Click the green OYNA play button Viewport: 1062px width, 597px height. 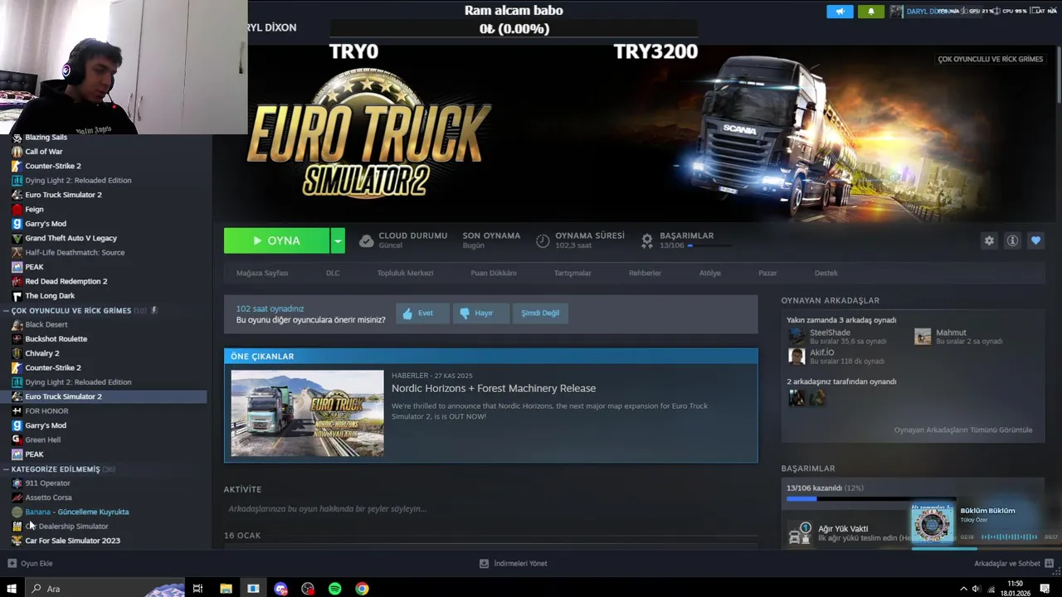click(x=276, y=240)
